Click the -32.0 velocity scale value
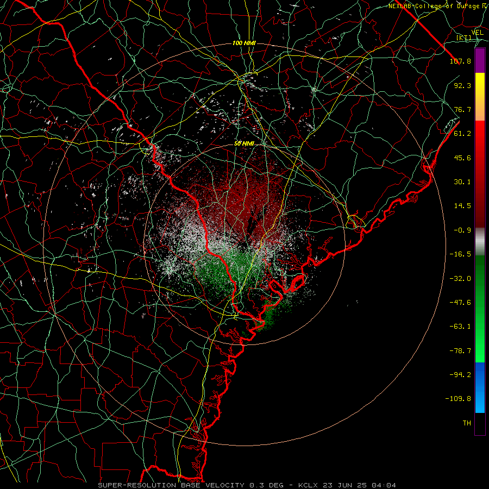Viewport: 489px width, 489px height. pyautogui.click(x=460, y=279)
